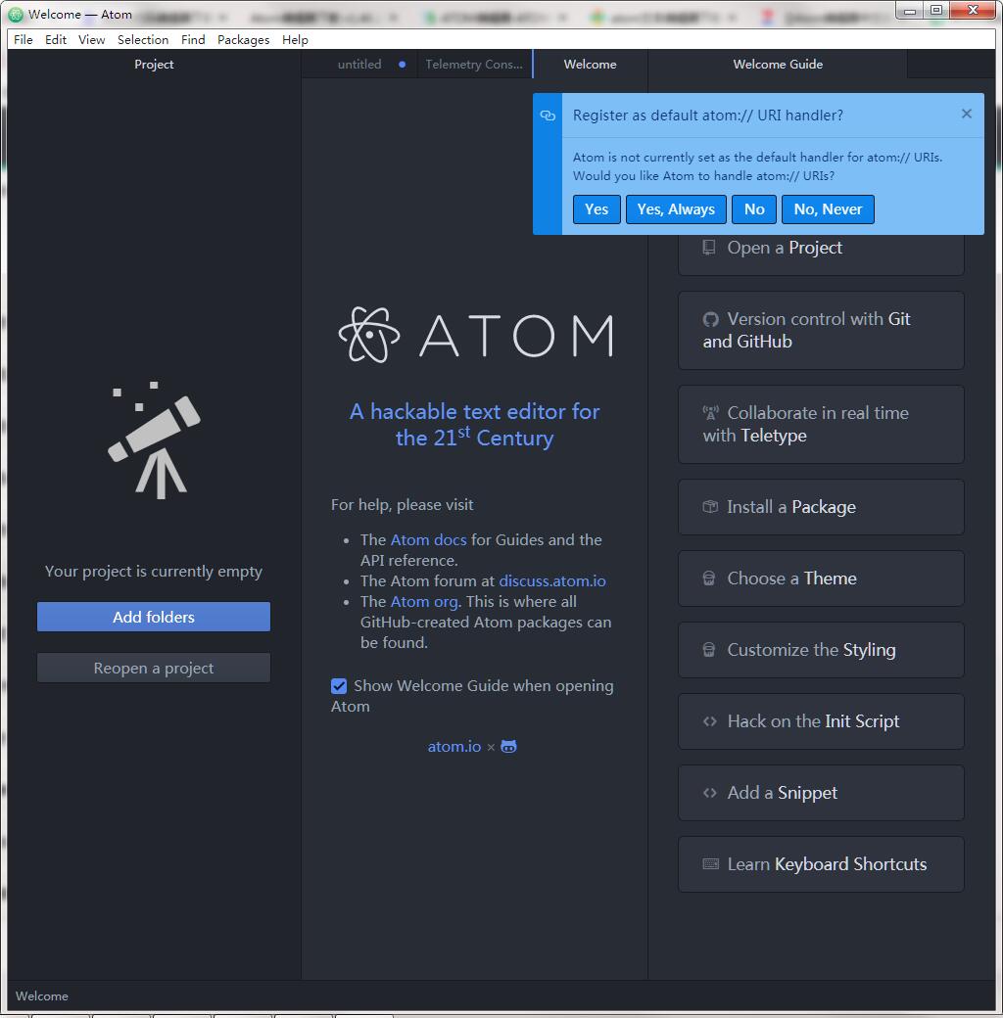
Task: Click the package icon in the Install a Package card
Action: (x=710, y=507)
